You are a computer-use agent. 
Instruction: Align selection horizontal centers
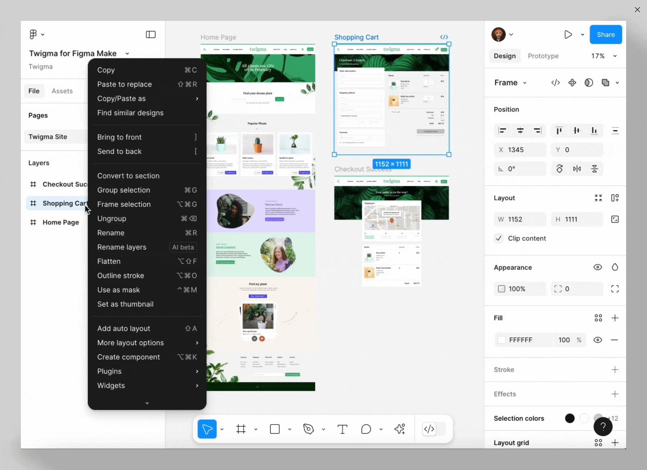click(x=520, y=131)
